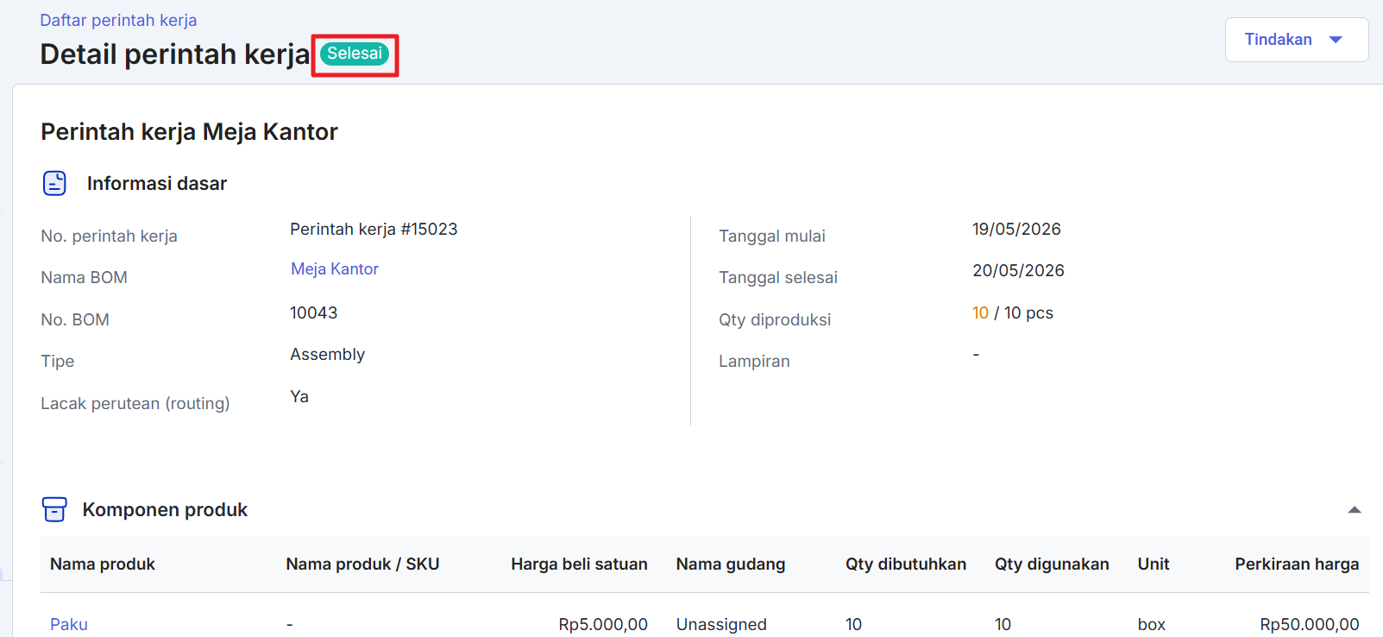Click the Selesai status badge
The height and width of the screenshot is (637, 1383).
[355, 54]
